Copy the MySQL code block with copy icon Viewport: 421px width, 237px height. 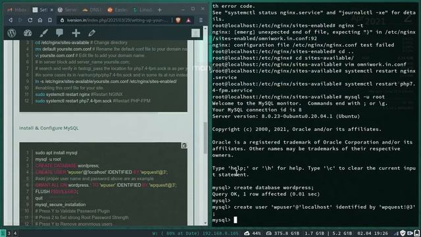click(x=184, y=145)
